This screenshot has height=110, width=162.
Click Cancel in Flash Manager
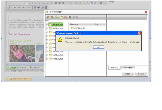(x=141, y=74)
